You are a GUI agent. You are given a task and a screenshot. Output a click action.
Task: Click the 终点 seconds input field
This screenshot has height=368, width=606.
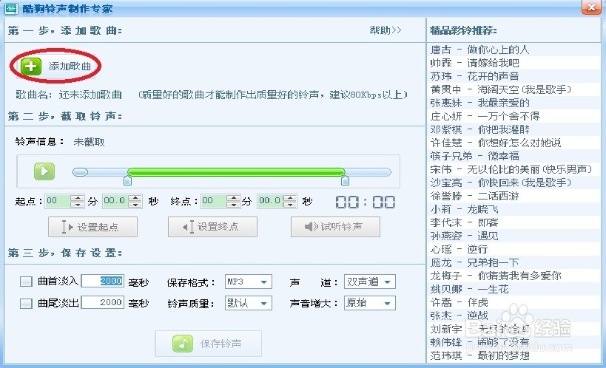coord(270,201)
